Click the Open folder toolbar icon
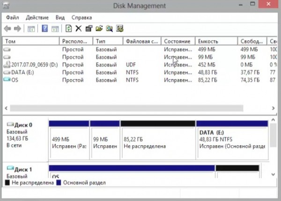The height and width of the screenshot is (201, 281). pos(99,29)
